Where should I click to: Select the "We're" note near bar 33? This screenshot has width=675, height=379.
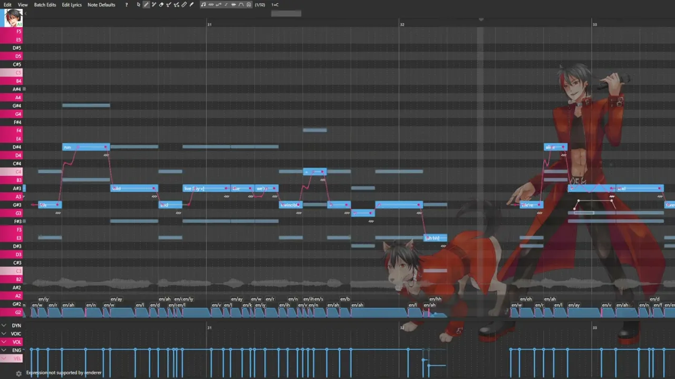click(x=532, y=205)
